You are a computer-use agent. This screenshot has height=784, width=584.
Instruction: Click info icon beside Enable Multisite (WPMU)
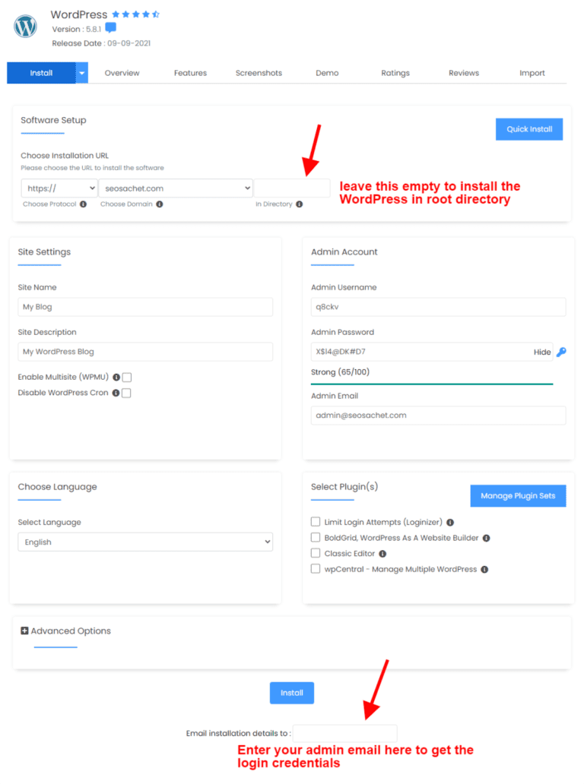click(x=116, y=377)
